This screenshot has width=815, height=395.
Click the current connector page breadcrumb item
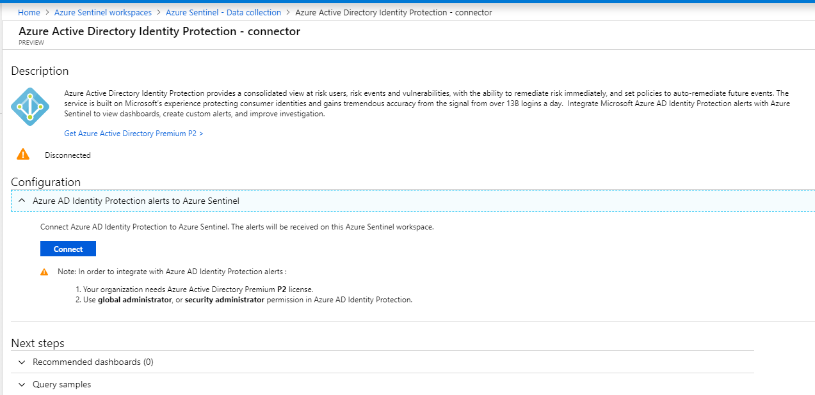tap(393, 13)
